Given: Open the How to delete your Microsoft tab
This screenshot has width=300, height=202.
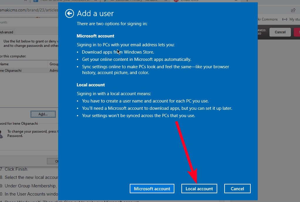Looking at the screenshot, I should [x=65, y=1].
